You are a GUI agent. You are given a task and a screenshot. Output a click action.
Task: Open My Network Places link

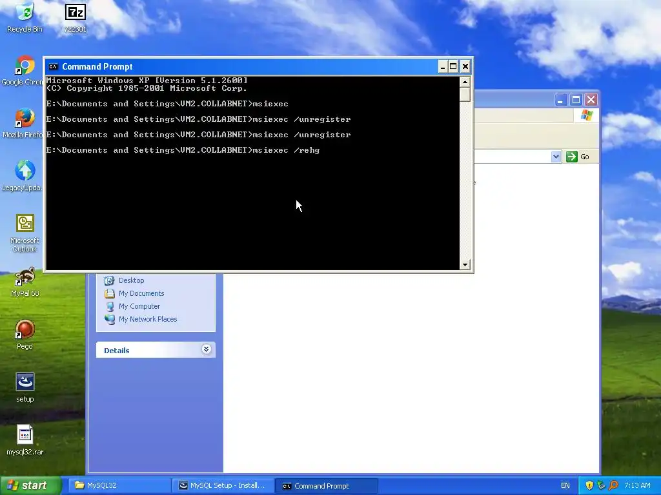[148, 319]
